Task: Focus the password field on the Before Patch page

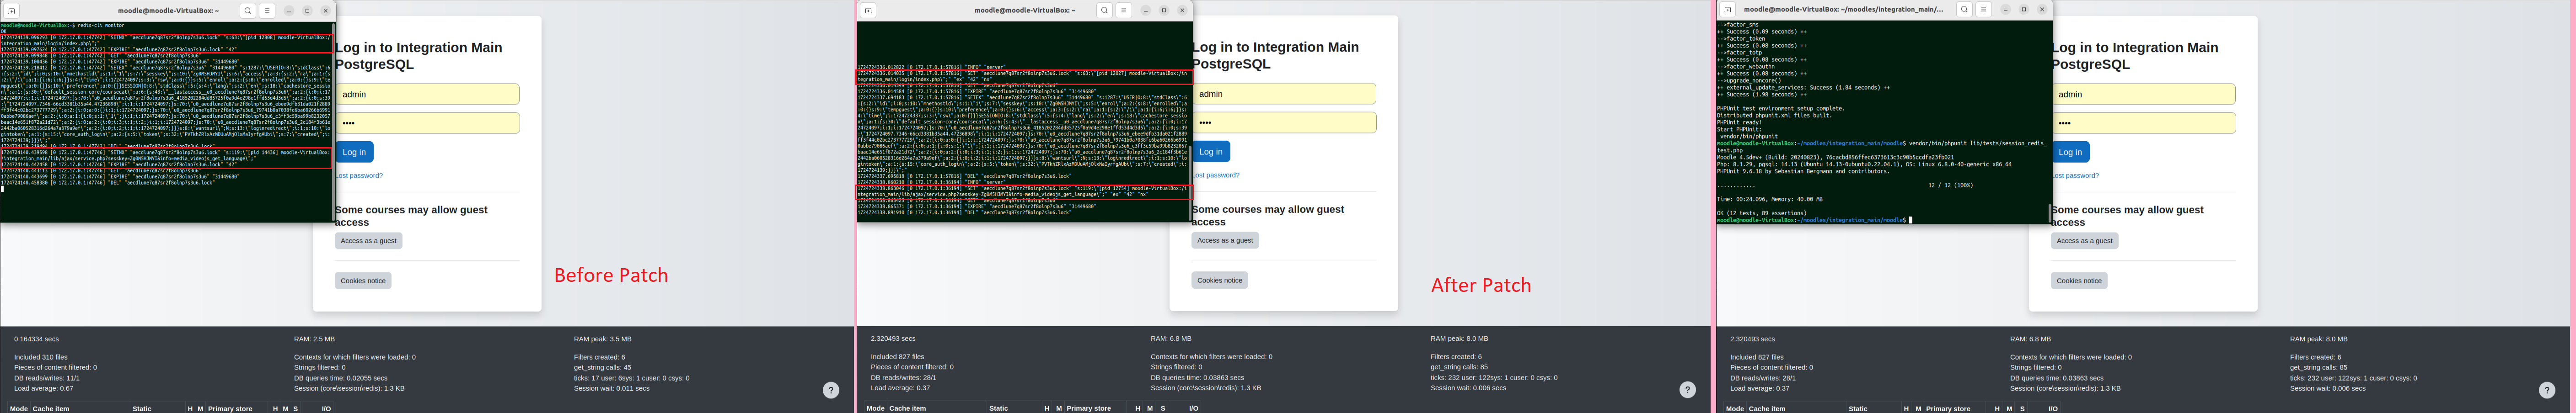Action: pyautogui.click(x=427, y=123)
